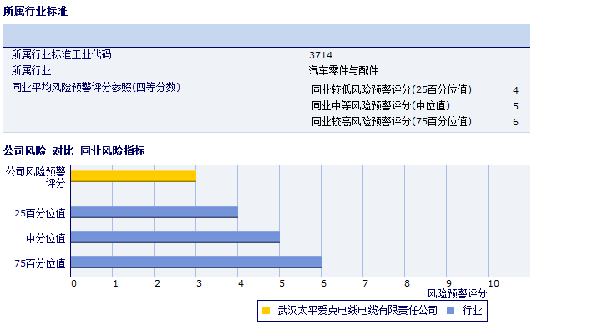Click the 汽车零件与配件 industry text

click(343, 70)
